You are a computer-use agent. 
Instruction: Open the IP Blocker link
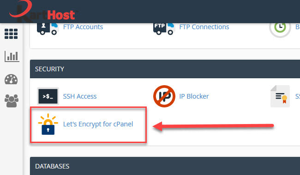194,96
